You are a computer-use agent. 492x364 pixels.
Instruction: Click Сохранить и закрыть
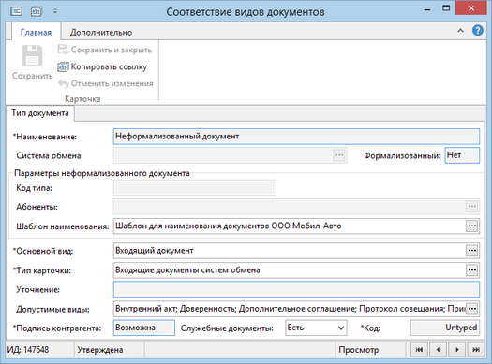[x=105, y=50]
